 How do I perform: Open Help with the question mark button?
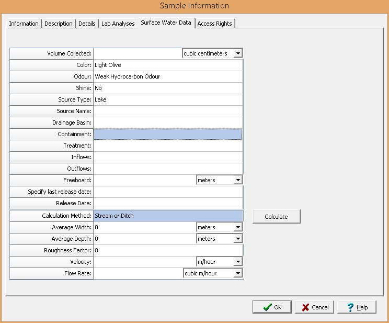357,307
